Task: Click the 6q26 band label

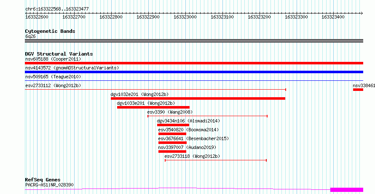Action: click(x=30, y=36)
